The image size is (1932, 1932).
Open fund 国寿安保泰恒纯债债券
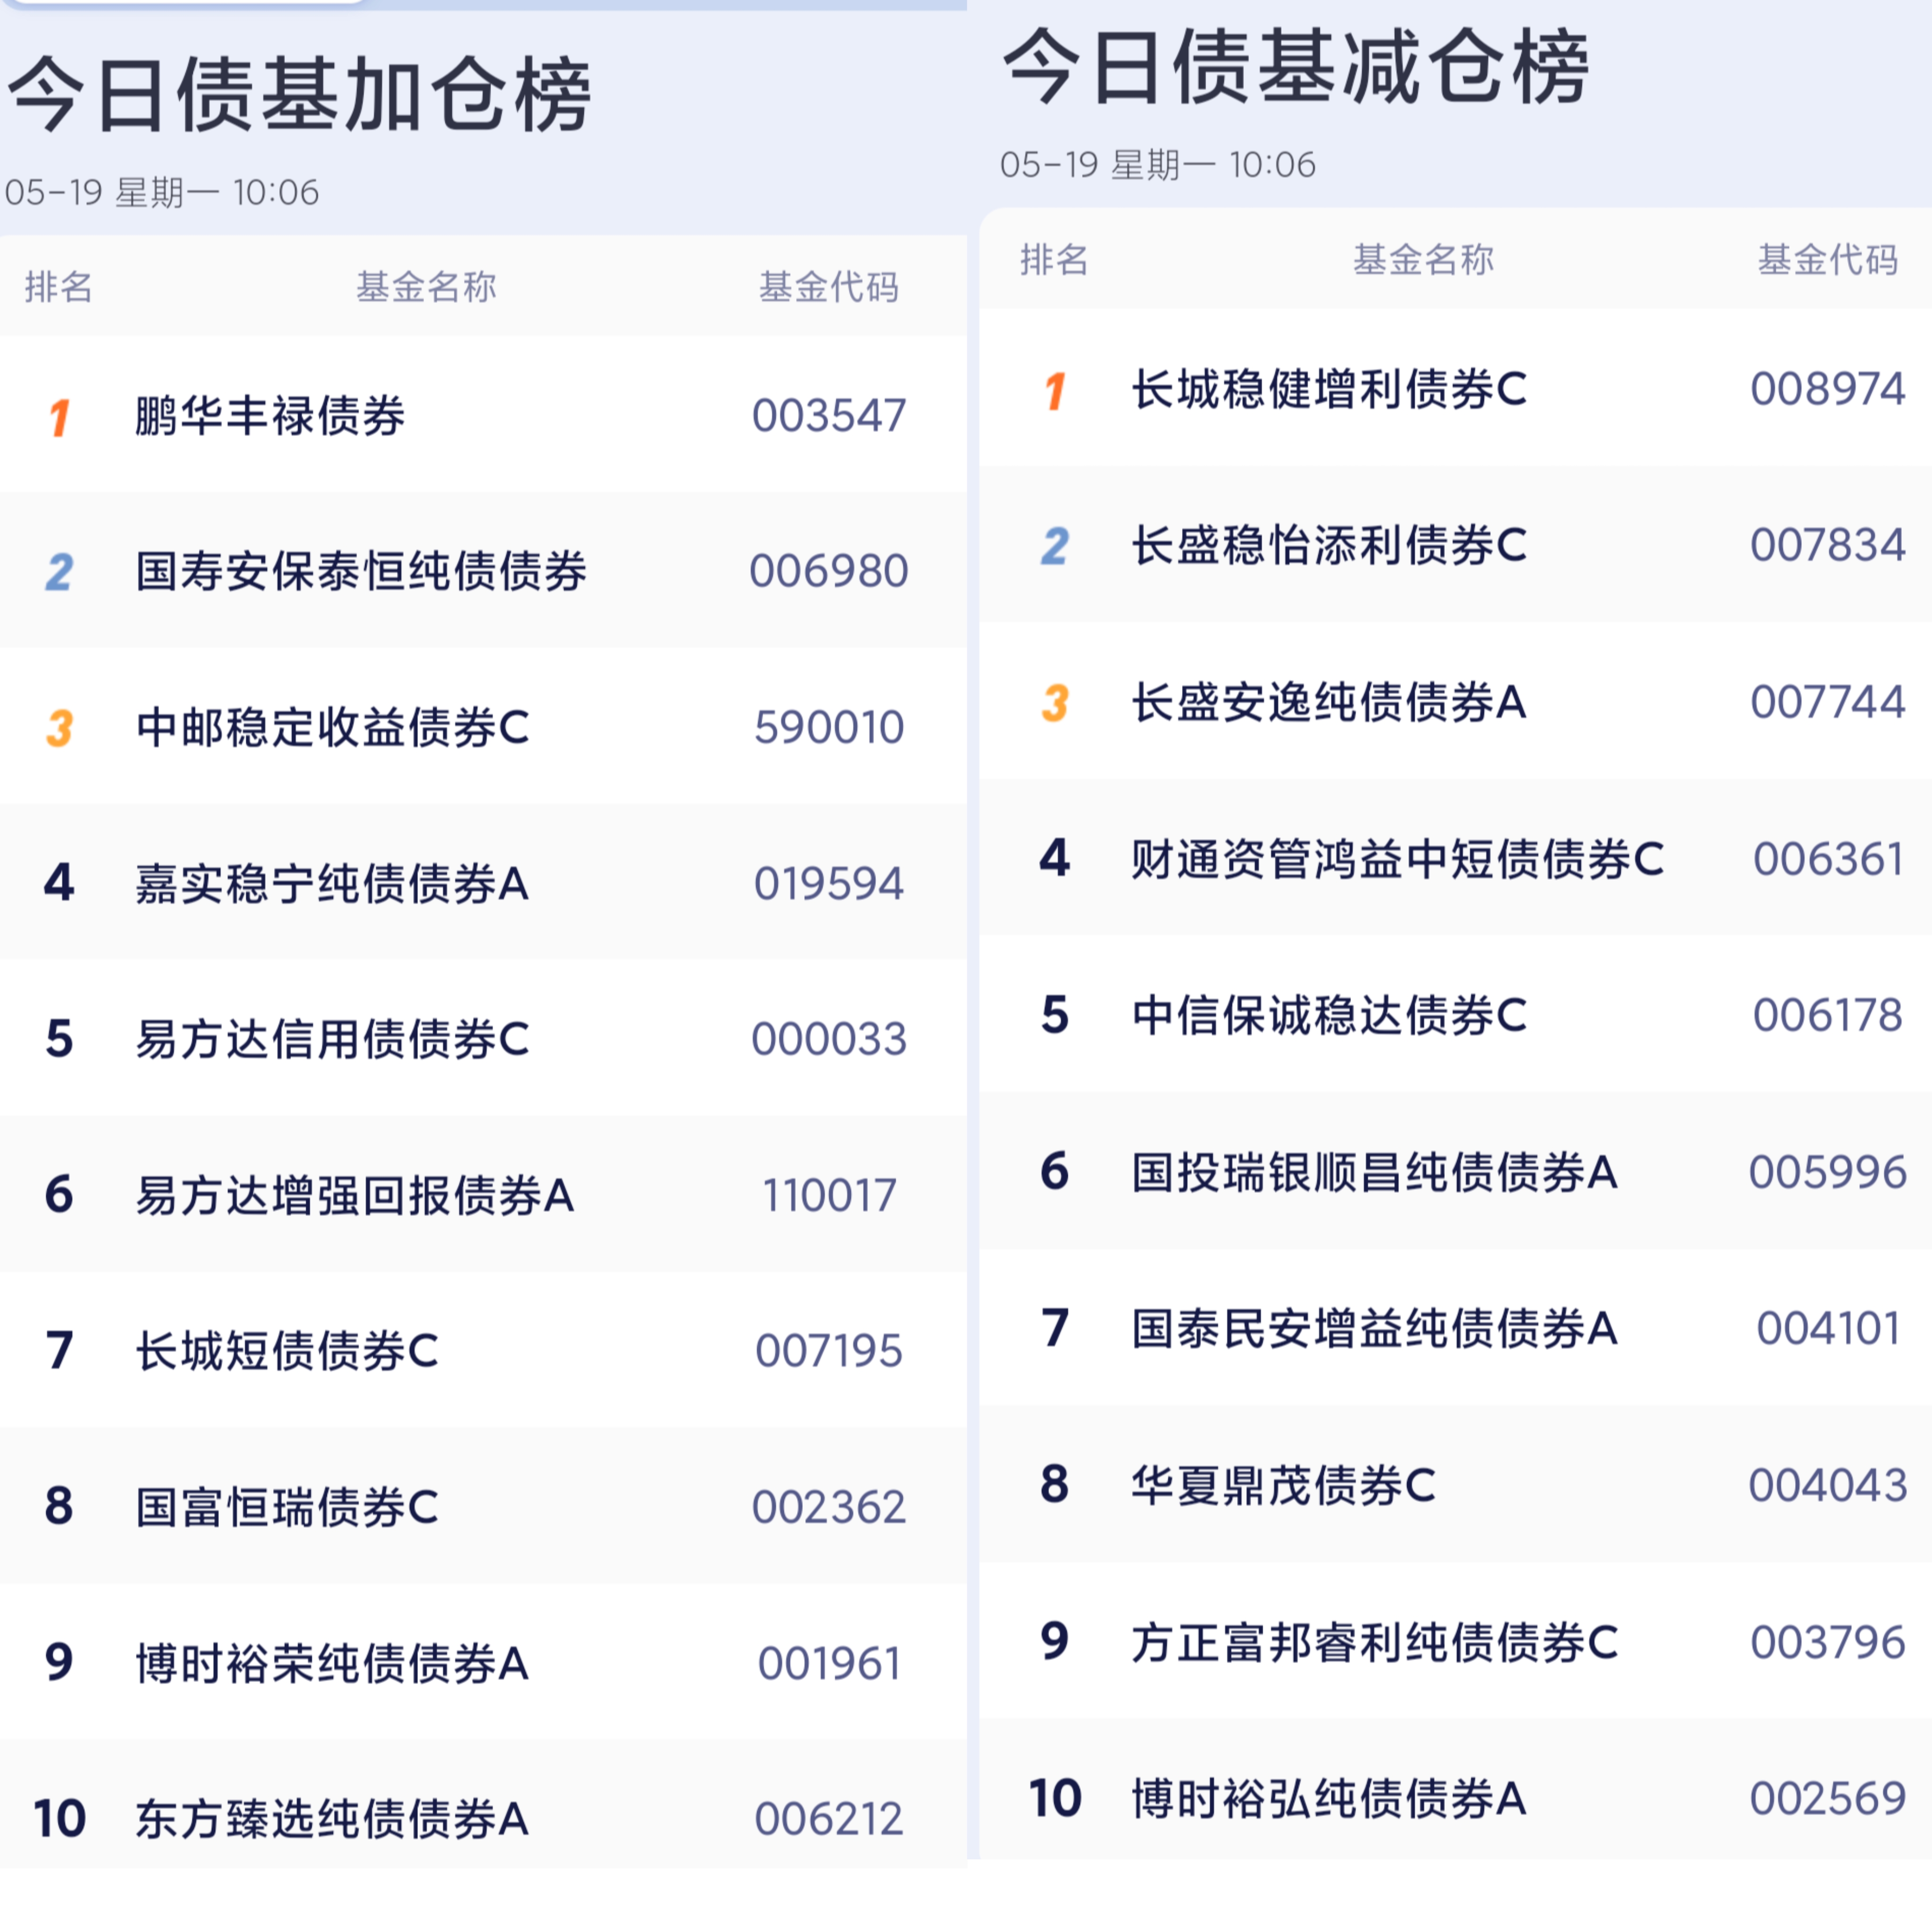point(361,572)
